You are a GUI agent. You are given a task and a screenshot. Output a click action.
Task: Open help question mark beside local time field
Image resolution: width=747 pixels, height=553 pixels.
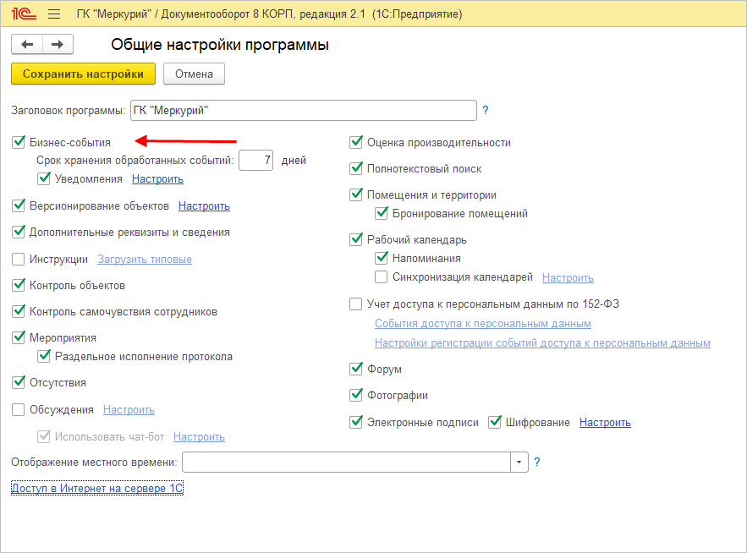537,462
